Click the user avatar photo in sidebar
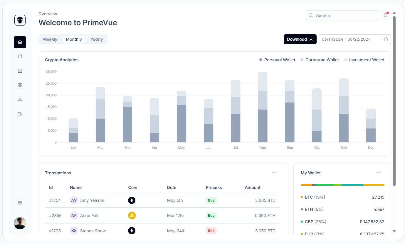 pyautogui.click(x=20, y=223)
